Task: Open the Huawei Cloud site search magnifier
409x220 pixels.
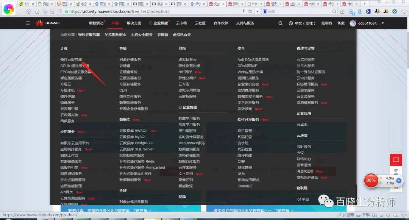Action: pos(280,23)
